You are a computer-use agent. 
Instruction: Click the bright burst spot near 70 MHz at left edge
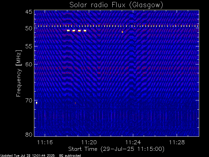pos(37,103)
